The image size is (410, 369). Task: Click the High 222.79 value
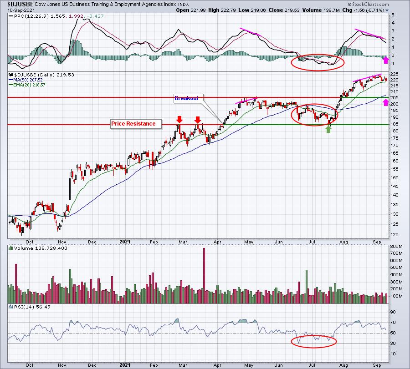tap(222, 10)
